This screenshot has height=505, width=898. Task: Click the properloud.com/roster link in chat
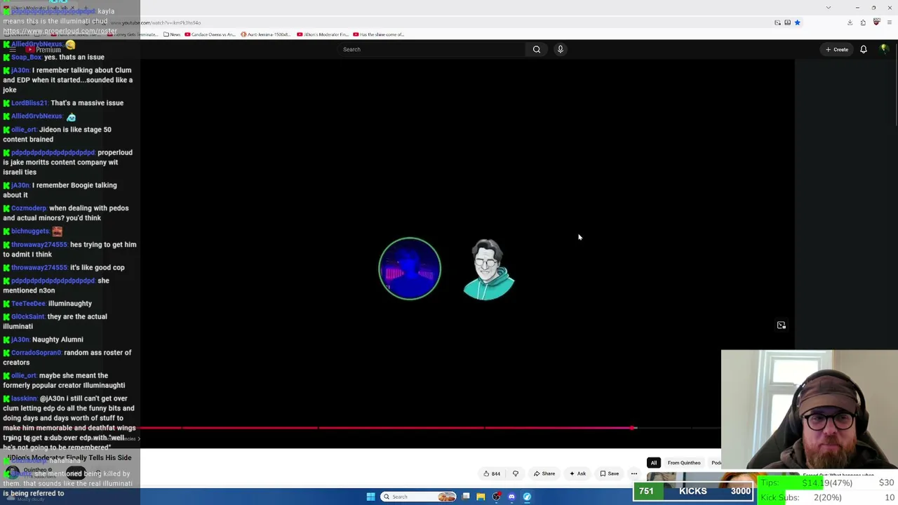[60, 31]
